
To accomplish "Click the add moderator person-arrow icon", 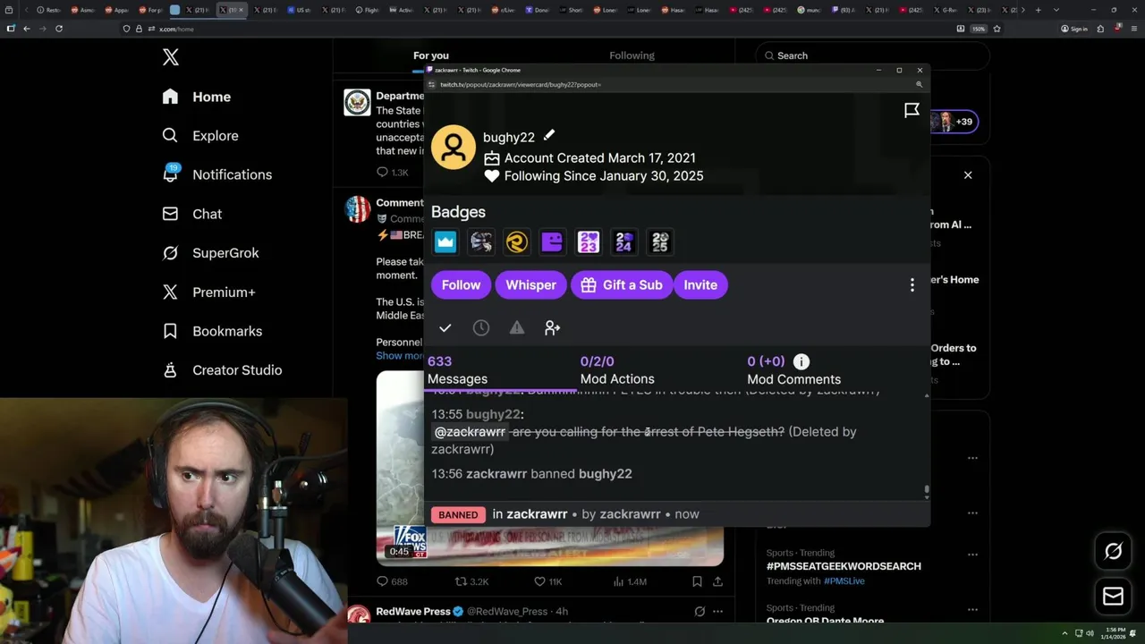I will 553,328.
